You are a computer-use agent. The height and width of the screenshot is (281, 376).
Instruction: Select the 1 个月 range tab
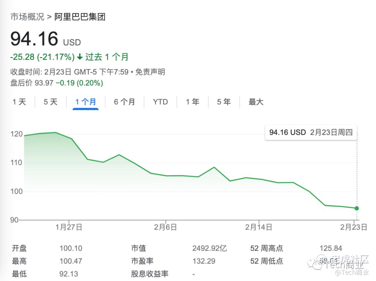pos(86,102)
